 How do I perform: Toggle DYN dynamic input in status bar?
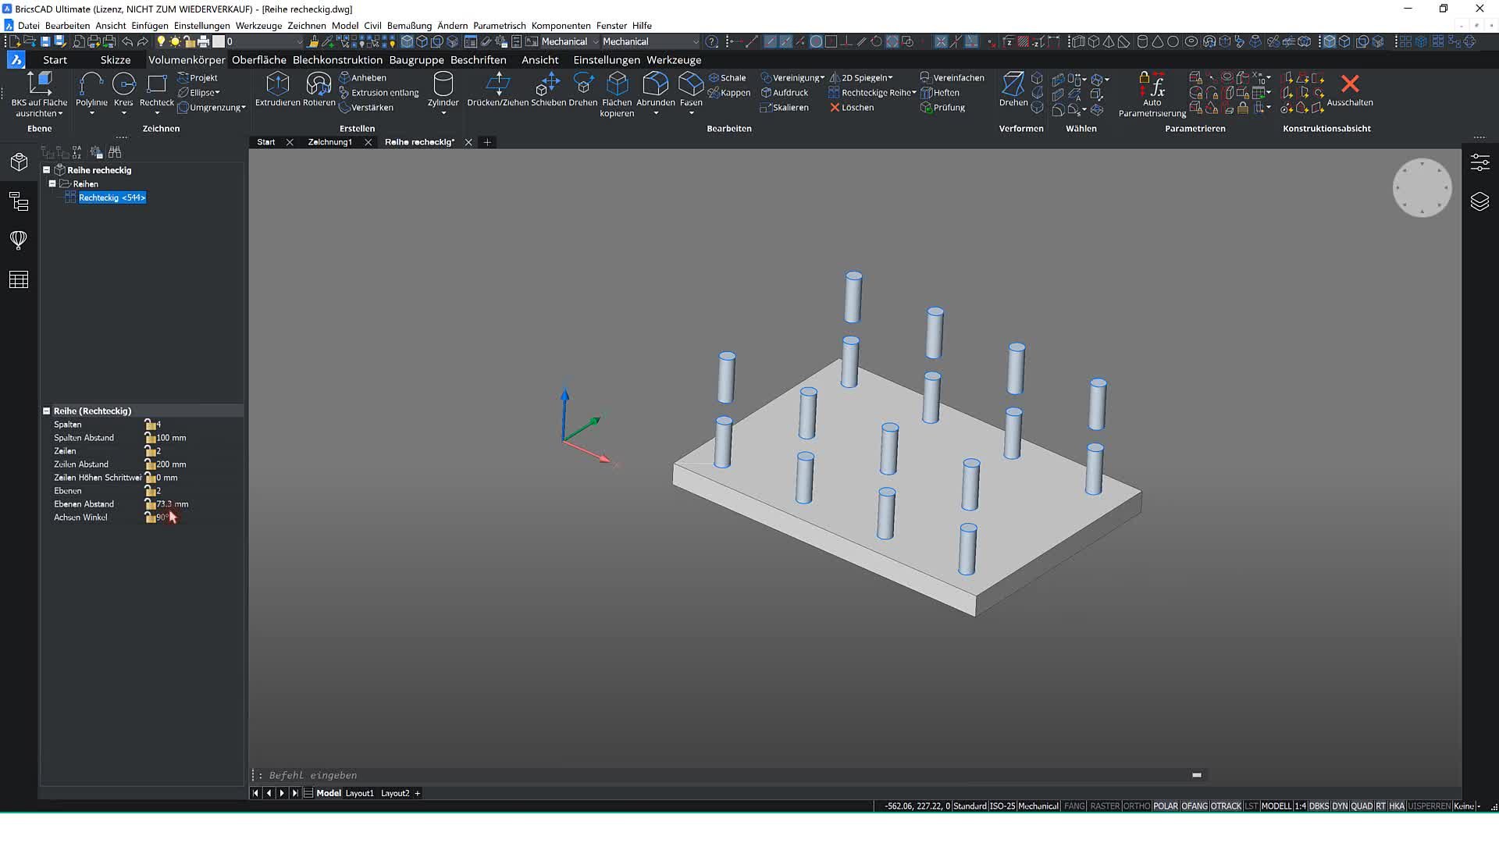click(1340, 806)
